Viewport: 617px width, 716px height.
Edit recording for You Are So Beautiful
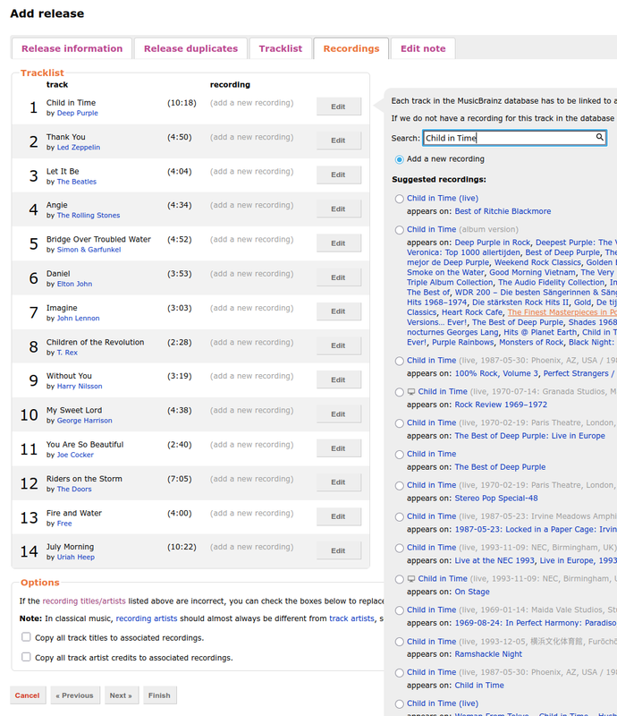click(x=339, y=448)
